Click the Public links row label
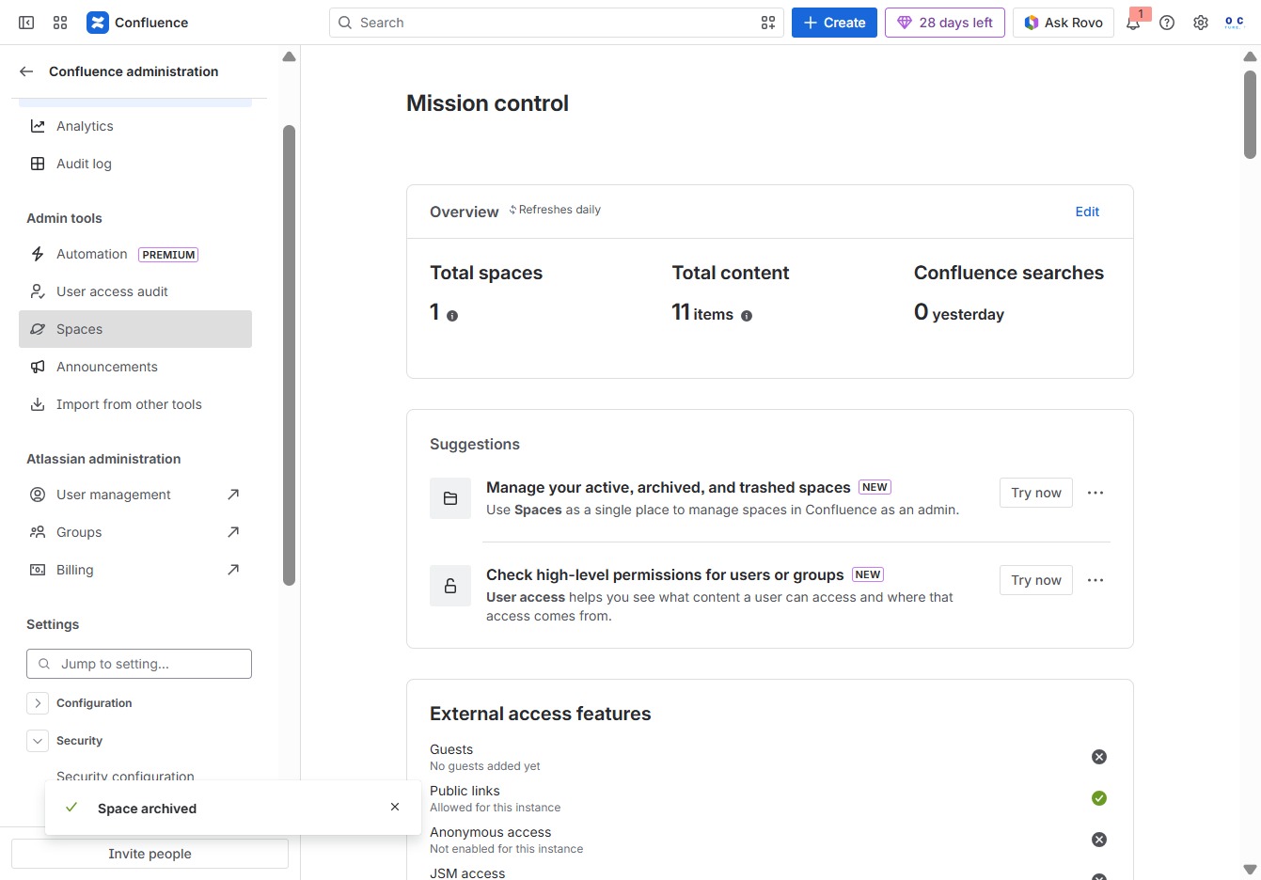The height and width of the screenshot is (880, 1261). [x=465, y=791]
